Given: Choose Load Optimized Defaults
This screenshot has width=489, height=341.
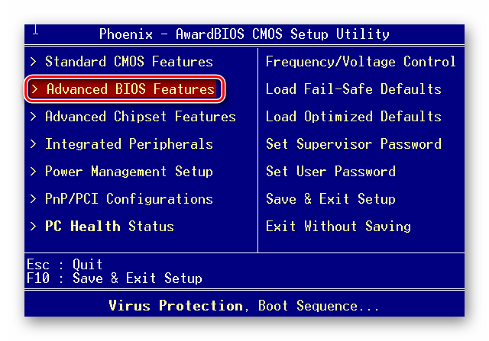Looking at the screenshot, I should pos(353,117).
